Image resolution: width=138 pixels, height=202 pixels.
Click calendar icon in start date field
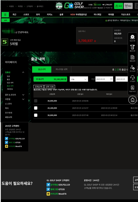click(111, 79)
